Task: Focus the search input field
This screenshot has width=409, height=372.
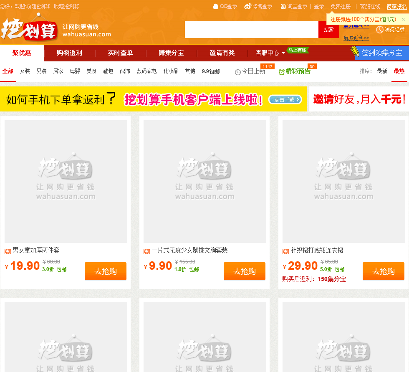Action: [251, 30]
